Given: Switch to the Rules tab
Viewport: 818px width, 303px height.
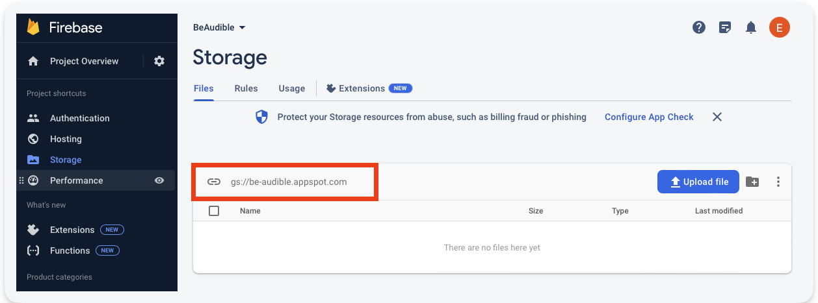Looking at the screenshot, I should click(246, 88).
